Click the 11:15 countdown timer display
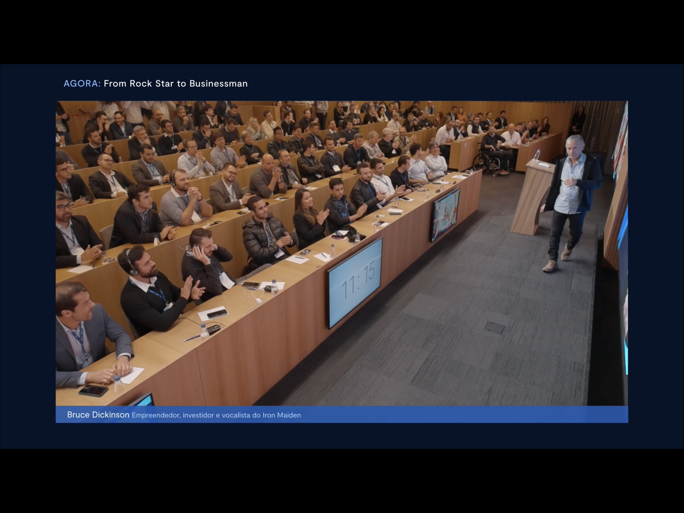This screenshot has height=513, width=684. (x=356, y=282)
